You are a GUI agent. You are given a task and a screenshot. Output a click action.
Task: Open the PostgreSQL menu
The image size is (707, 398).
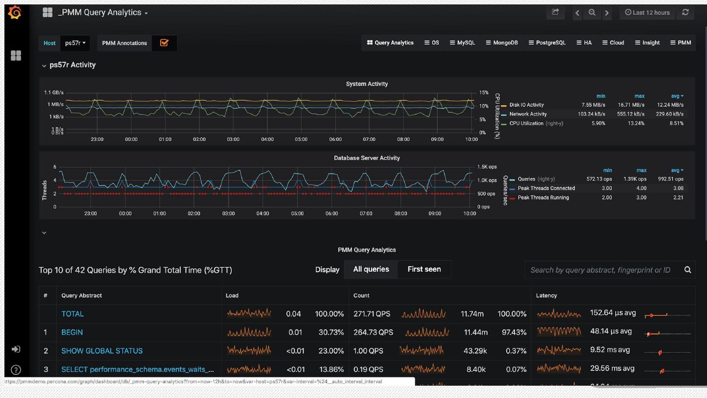click(546, 43)
